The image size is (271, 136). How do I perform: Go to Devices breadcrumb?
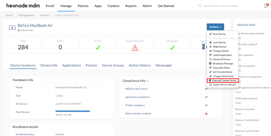point(45,15)
